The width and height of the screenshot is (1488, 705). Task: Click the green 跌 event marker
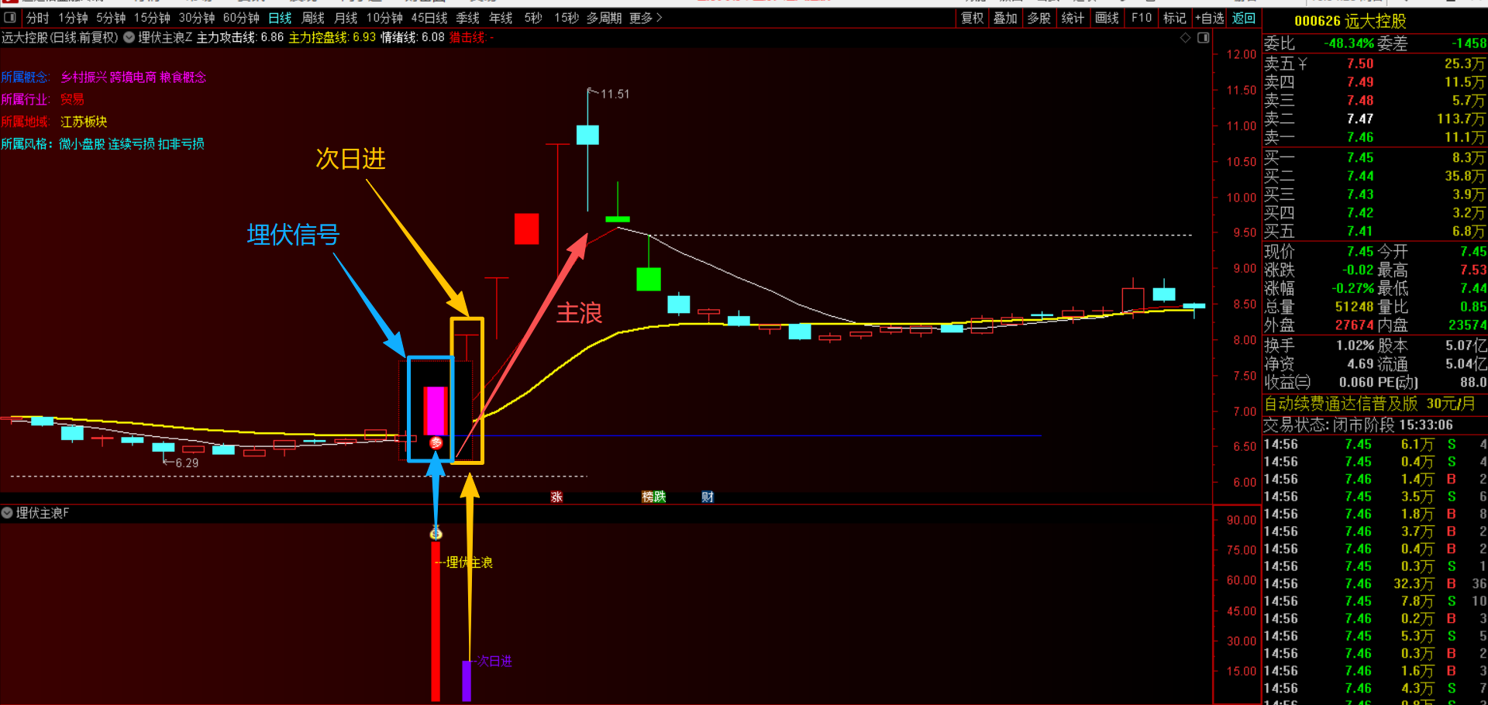click(660, 497)
